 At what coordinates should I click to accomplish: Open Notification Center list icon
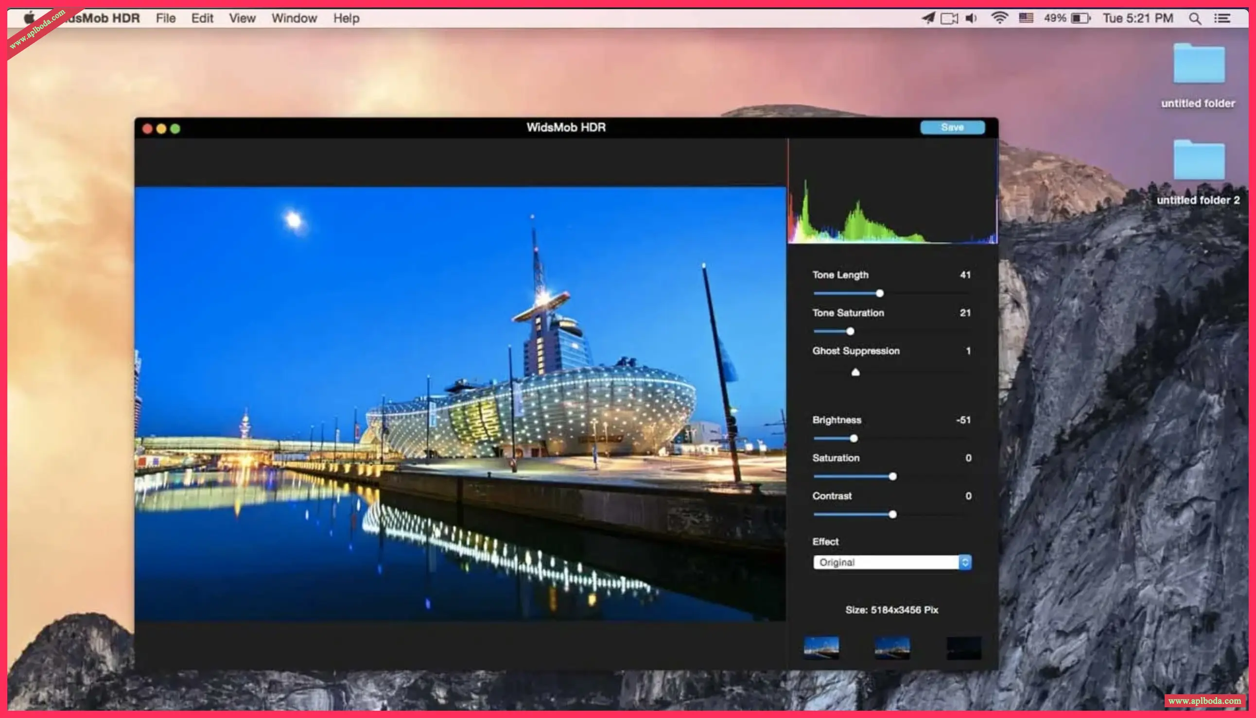tap(1221, 19)
